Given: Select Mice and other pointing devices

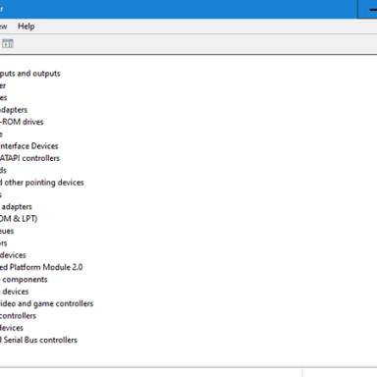Looking at the screenshot, I should coord(42,183).
